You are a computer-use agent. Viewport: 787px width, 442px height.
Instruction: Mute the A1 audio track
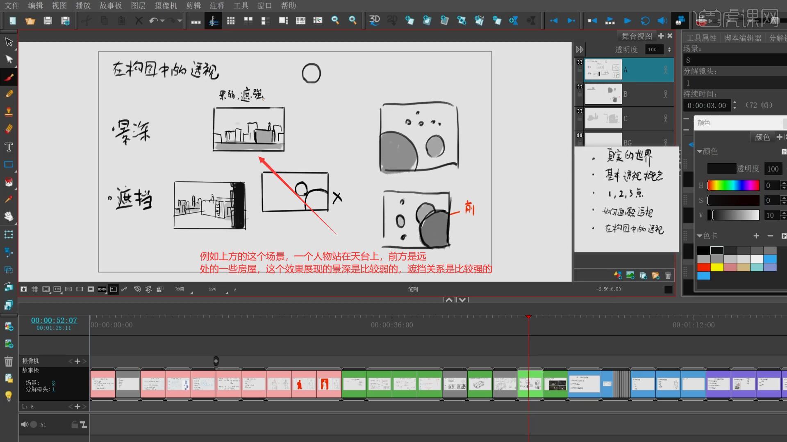(x=24, y=424)
